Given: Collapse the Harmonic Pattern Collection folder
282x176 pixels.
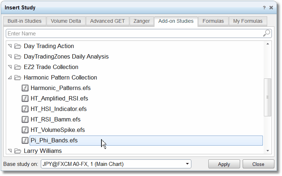Looking at the screenshot, I should point(10,78).
